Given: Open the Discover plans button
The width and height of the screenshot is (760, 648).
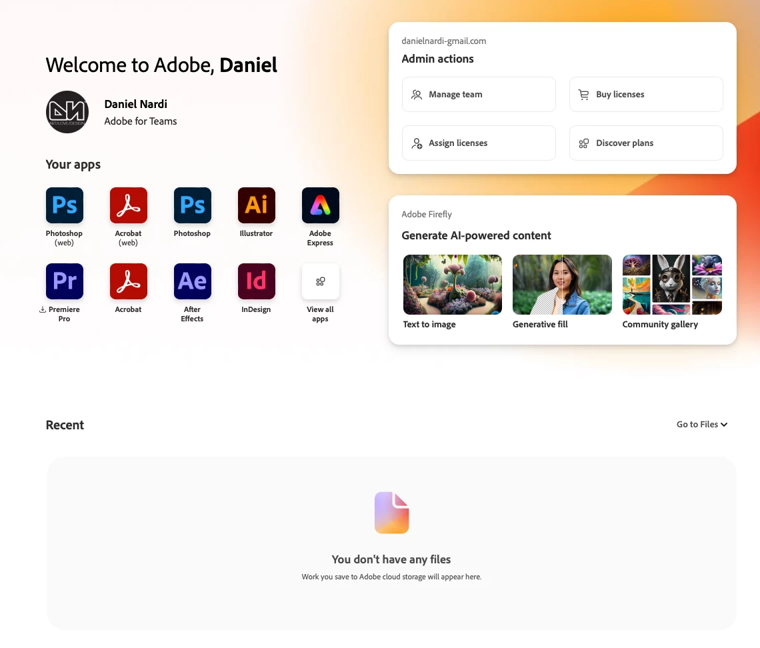Looking at the screenshot, I should click(x=646, y=143).
